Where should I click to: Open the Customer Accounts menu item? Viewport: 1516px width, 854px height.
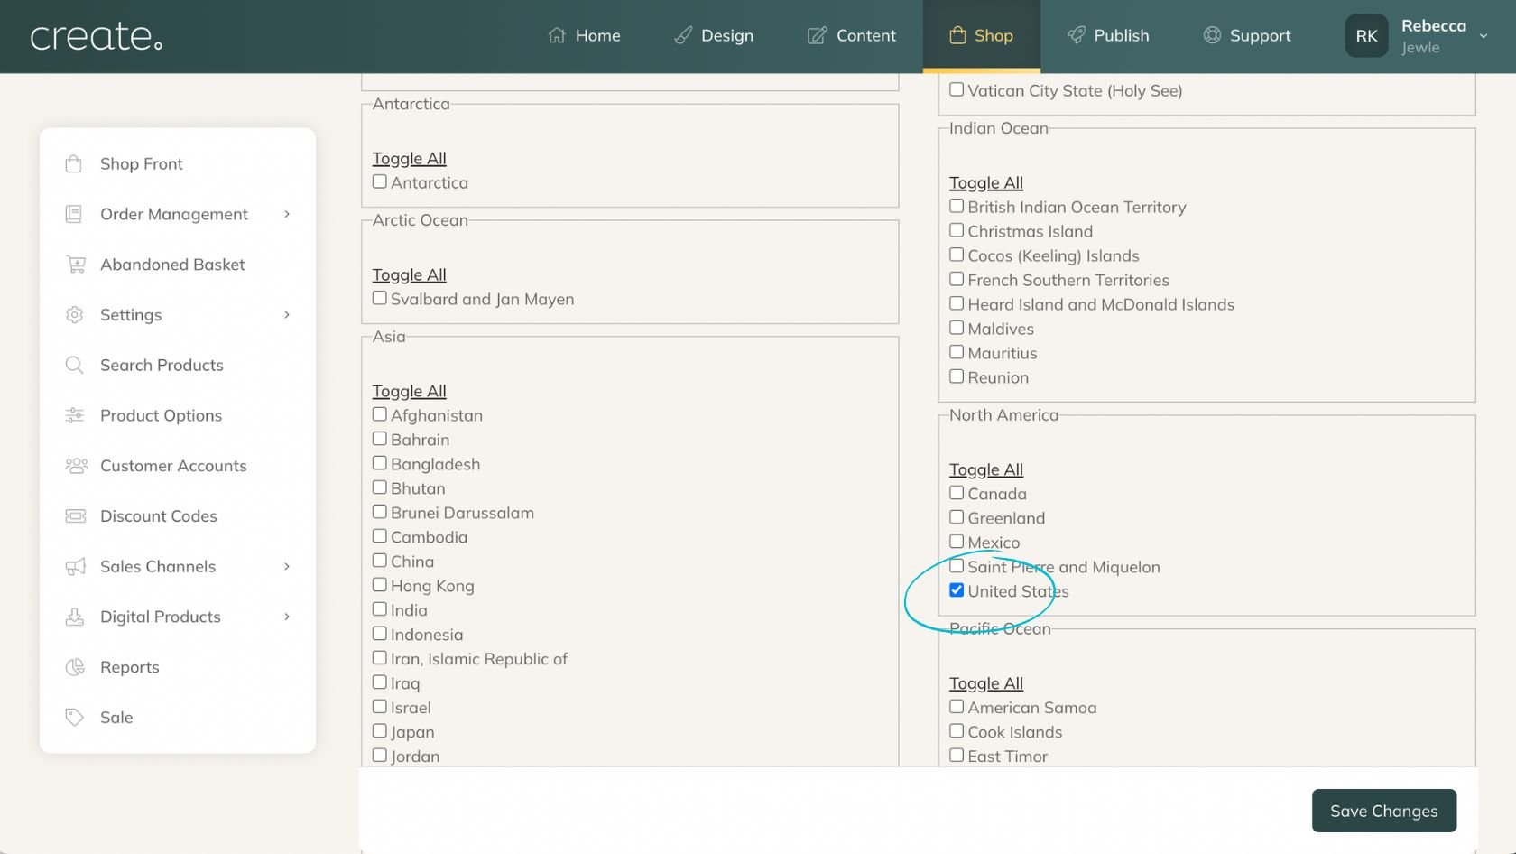177,466
